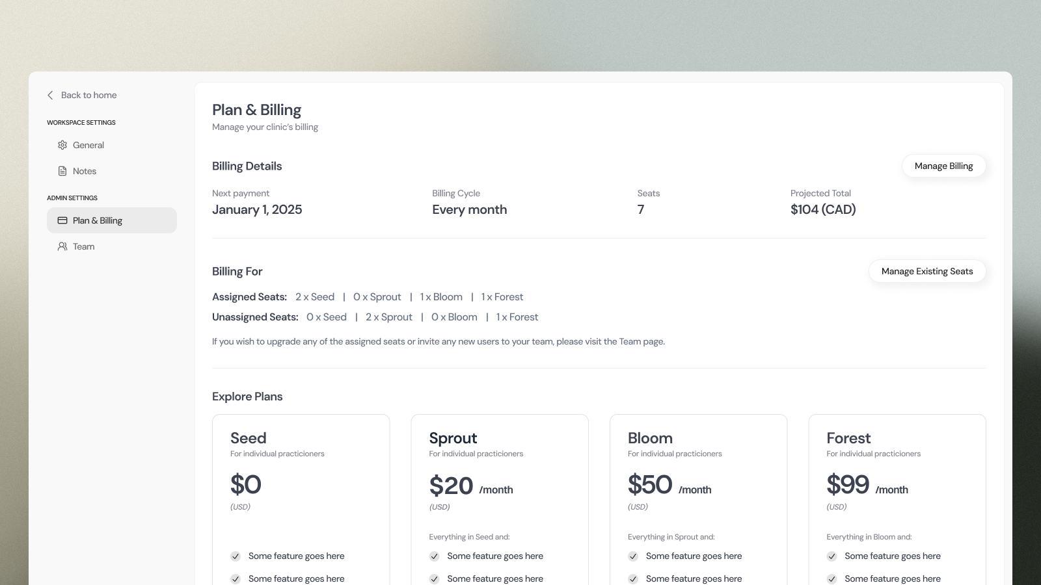Select the Bloom plan card heading

click(x=650, y=438)
